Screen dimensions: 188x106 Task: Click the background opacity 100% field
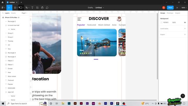click(174, 22)
